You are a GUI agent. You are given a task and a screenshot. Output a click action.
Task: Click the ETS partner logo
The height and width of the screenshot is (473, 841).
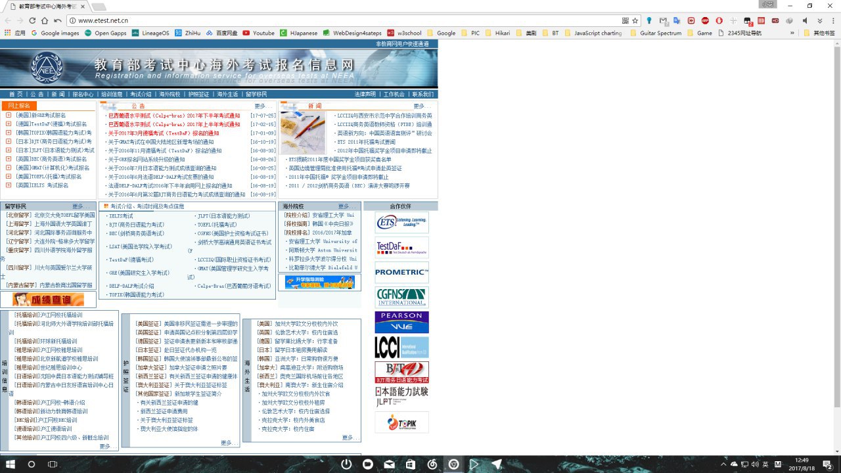pos(401,223)
